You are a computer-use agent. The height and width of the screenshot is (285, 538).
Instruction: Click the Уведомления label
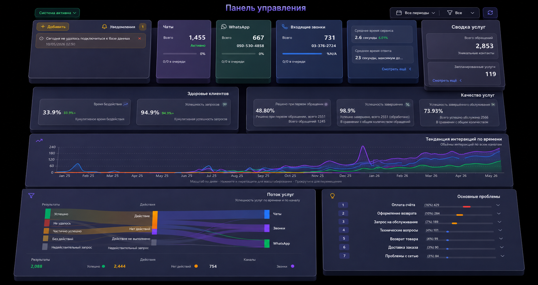tap(122, 27)
